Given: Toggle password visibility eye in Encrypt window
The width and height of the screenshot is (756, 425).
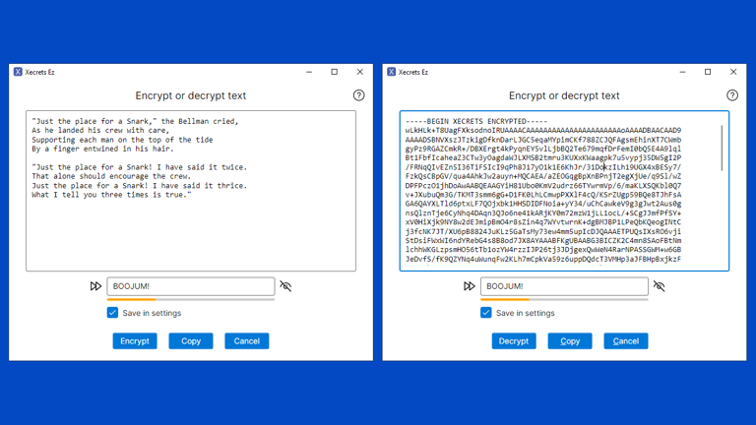Looking at the screenshot, I should pyautogui.click(x=285, y=286).
